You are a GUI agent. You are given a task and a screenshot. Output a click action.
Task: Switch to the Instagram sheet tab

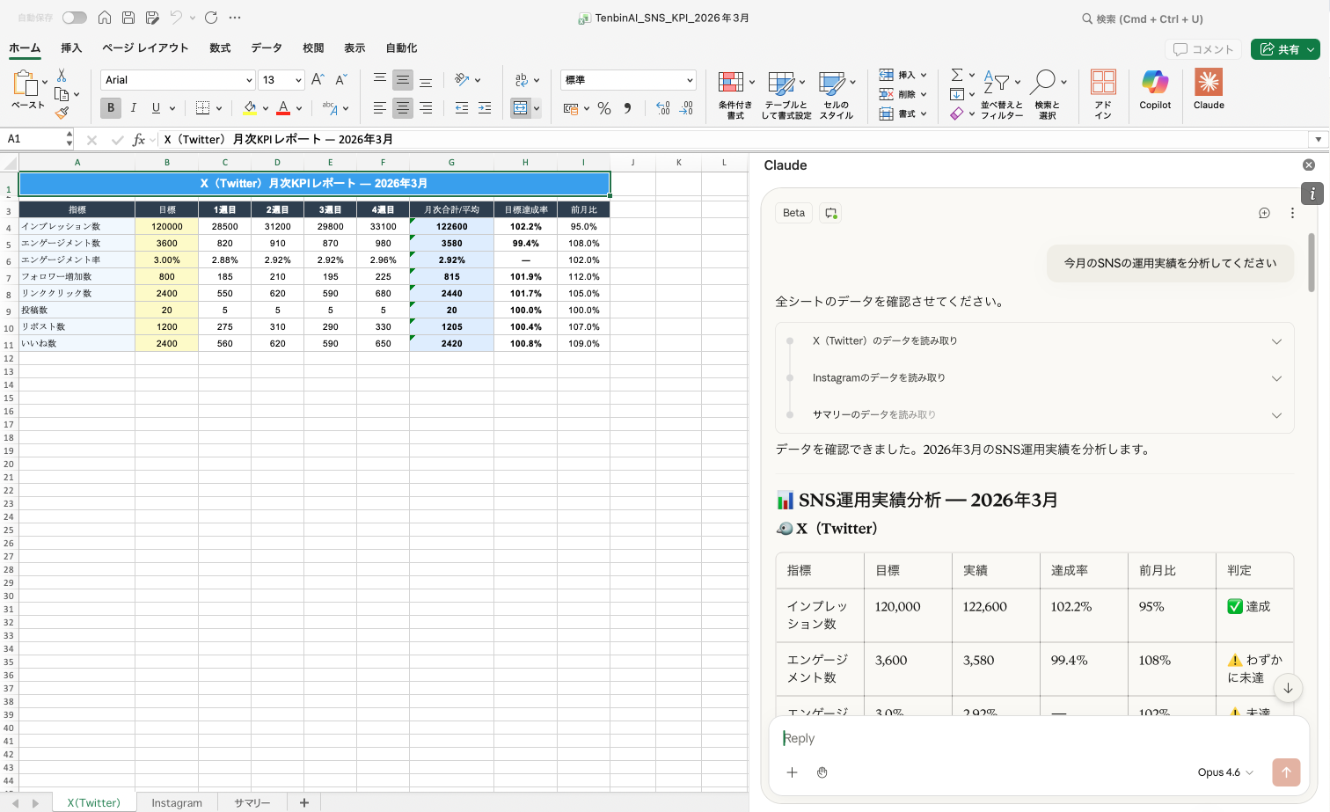177,802
